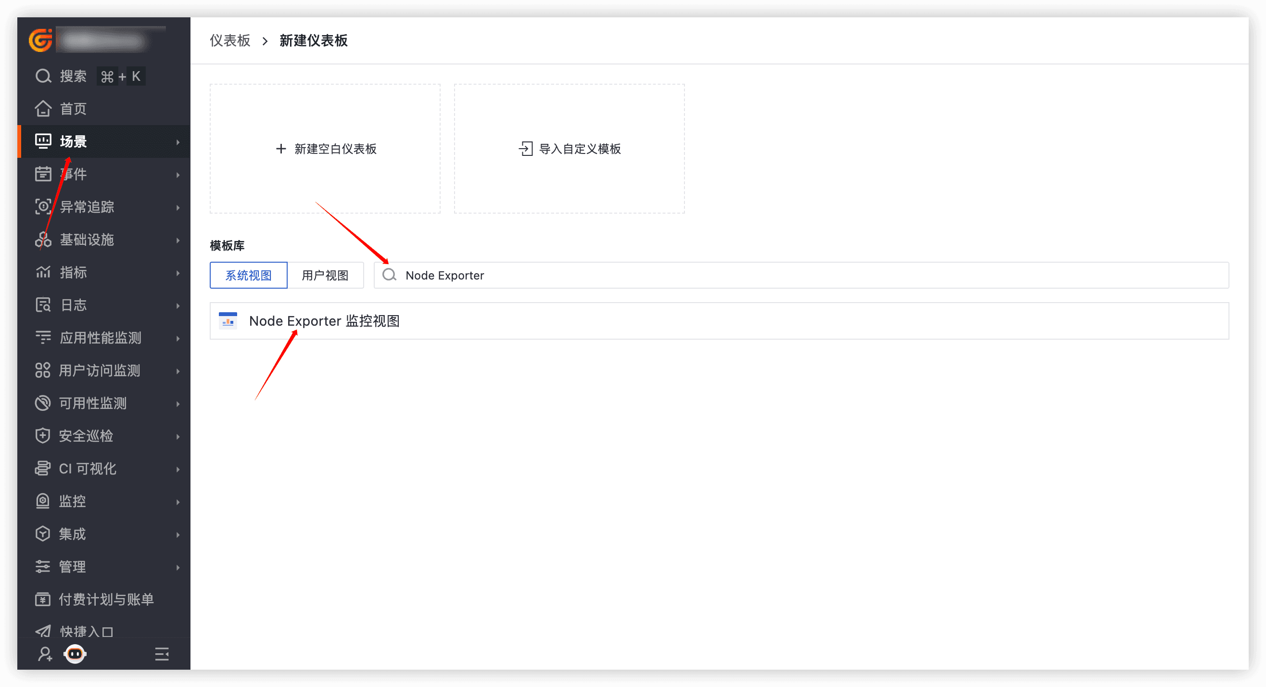Viewport: 1266px width, 687px height.
Task: Click the invite member icon at sidebar bottom
Action: [x=45, y=654]
